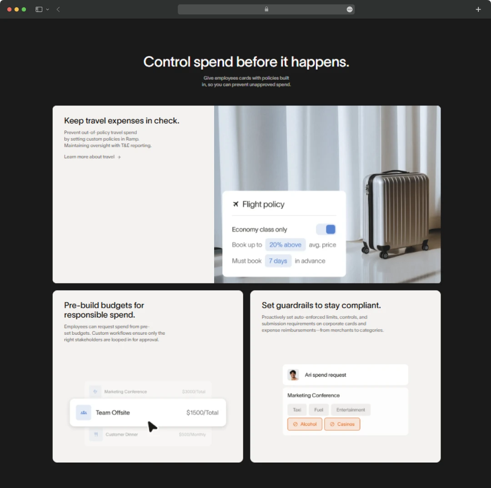
Task: Select the Fuel category chip
Action: [318, 410]
